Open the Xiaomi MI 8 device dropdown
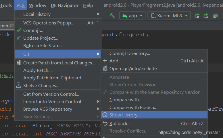Image resolution: width=223 pixels, height=138 pixels. point(169,16)
